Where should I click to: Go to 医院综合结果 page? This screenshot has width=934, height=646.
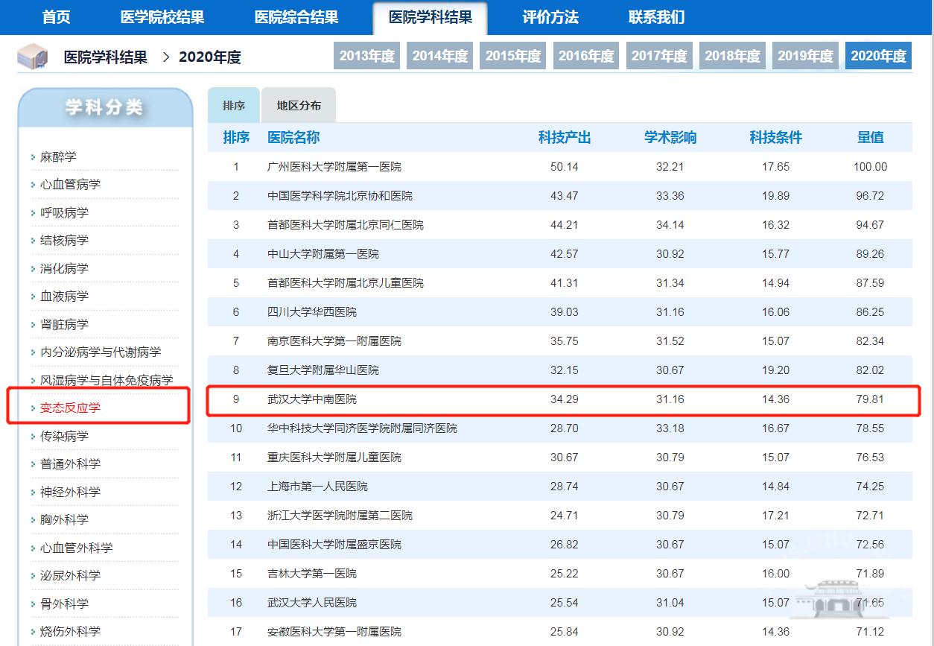coord(296,17)
